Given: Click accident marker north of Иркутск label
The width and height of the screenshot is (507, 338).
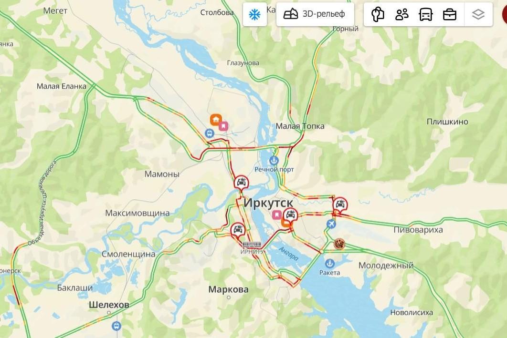Looking at the screenshot, I should 241,183.
